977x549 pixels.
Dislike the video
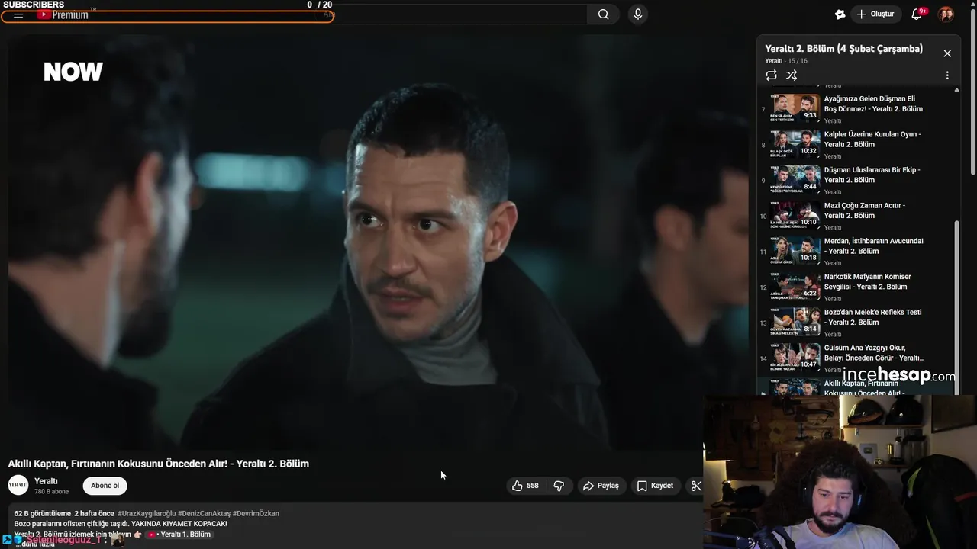click(559, 486)
